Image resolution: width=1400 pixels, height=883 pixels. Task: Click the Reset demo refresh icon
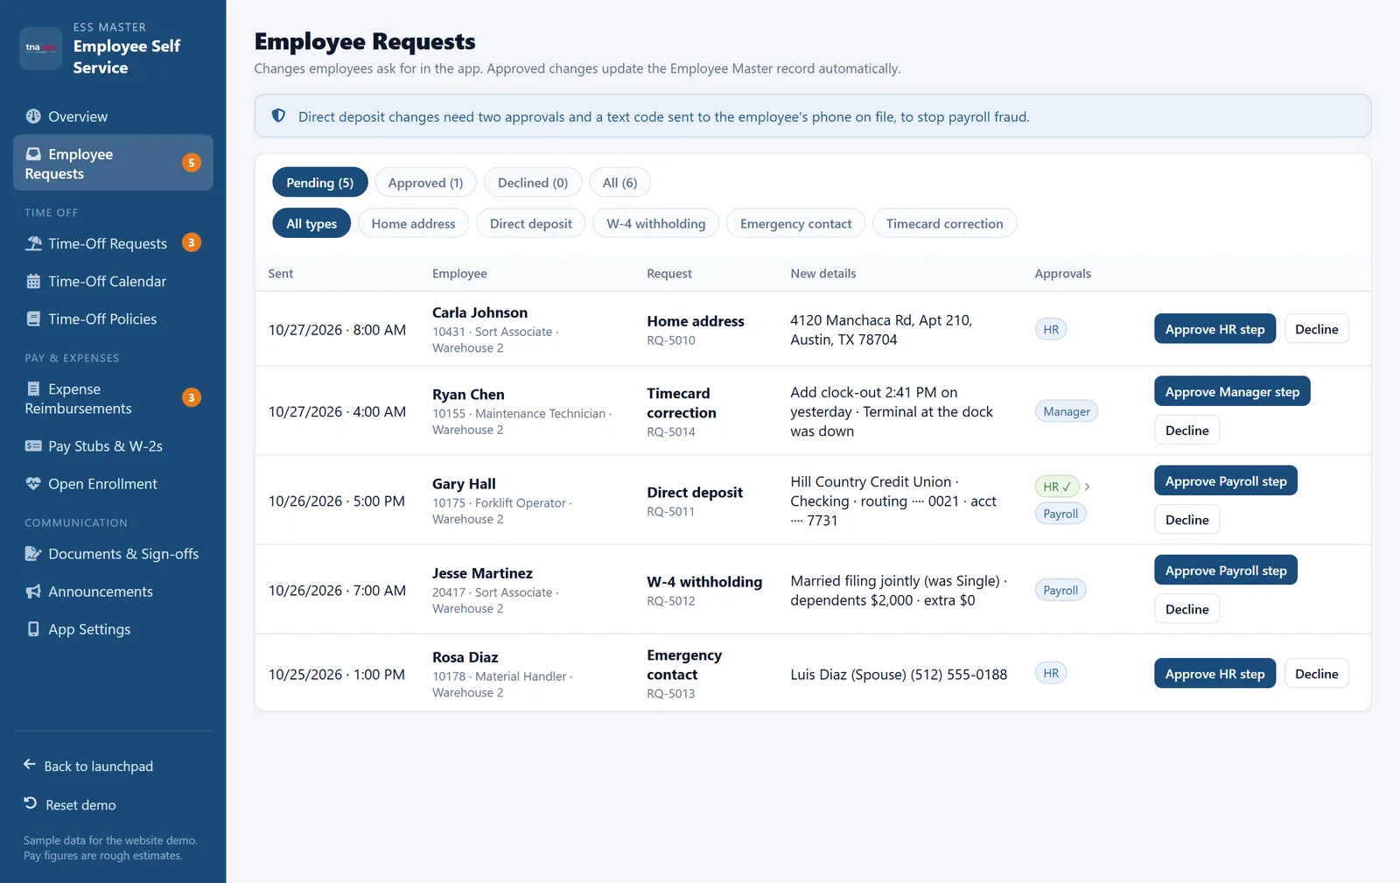click(x=31, y=802)
